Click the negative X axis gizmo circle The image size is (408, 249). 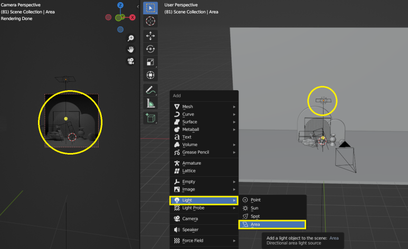click(108, 17)
